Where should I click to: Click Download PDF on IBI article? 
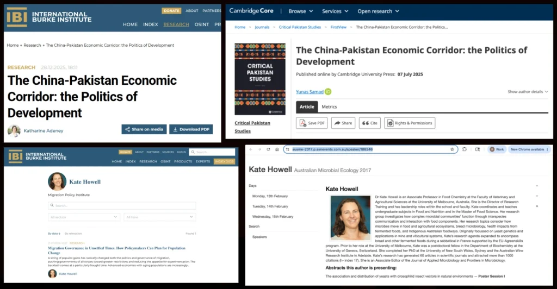click(x=191, y=129)
